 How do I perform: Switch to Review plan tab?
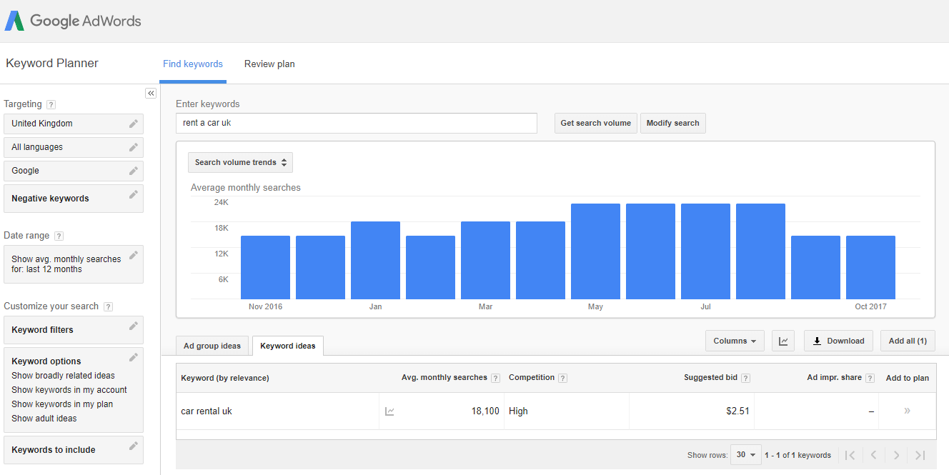pyautogui.click(x=269, y=64)
